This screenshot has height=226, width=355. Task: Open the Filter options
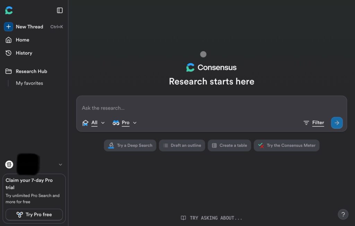point(314,123)
